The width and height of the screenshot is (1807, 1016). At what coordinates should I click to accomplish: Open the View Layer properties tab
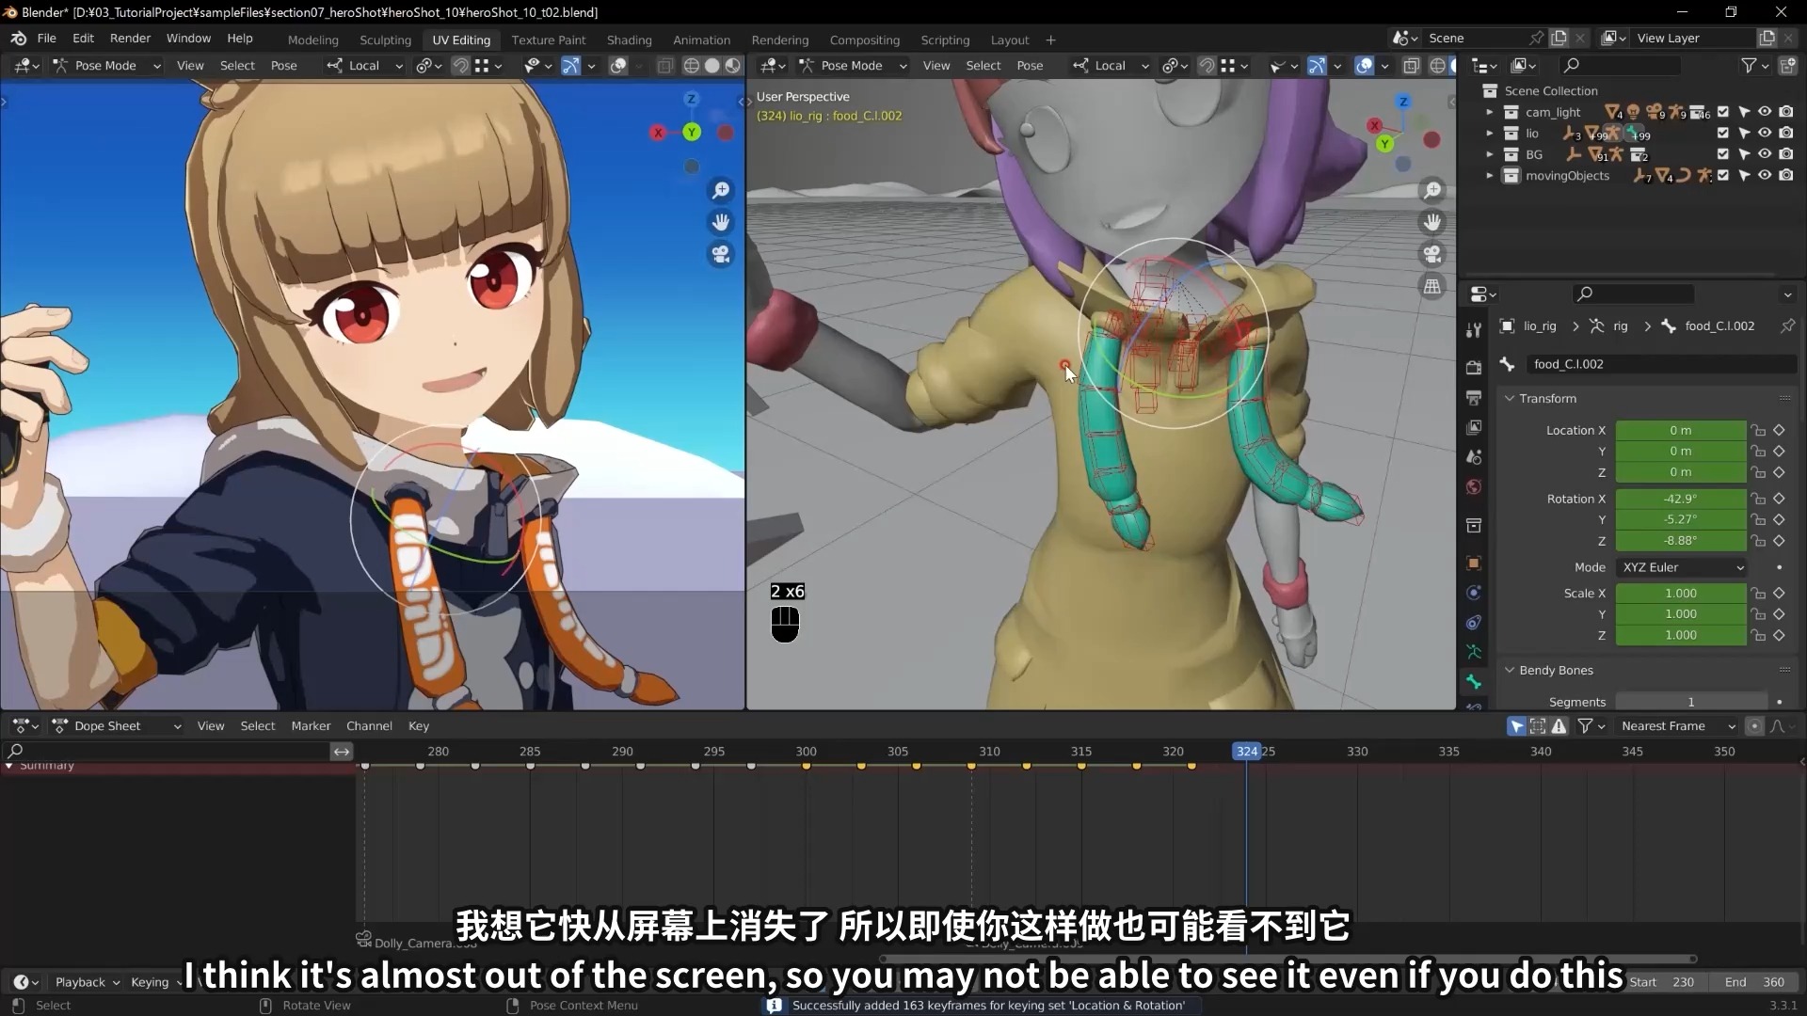tap(1474, 427)
